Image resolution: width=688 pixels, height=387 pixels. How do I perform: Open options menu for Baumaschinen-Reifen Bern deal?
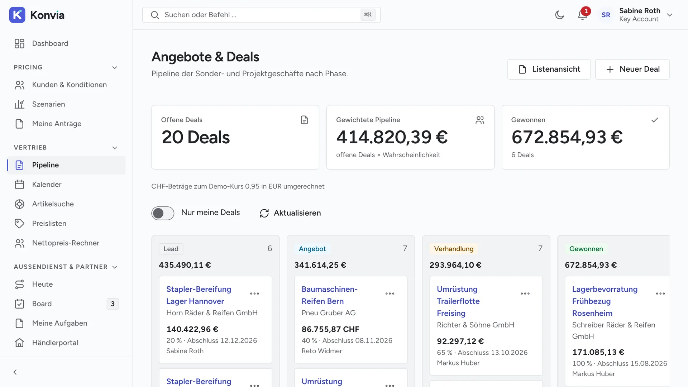(x=390, y=293)
